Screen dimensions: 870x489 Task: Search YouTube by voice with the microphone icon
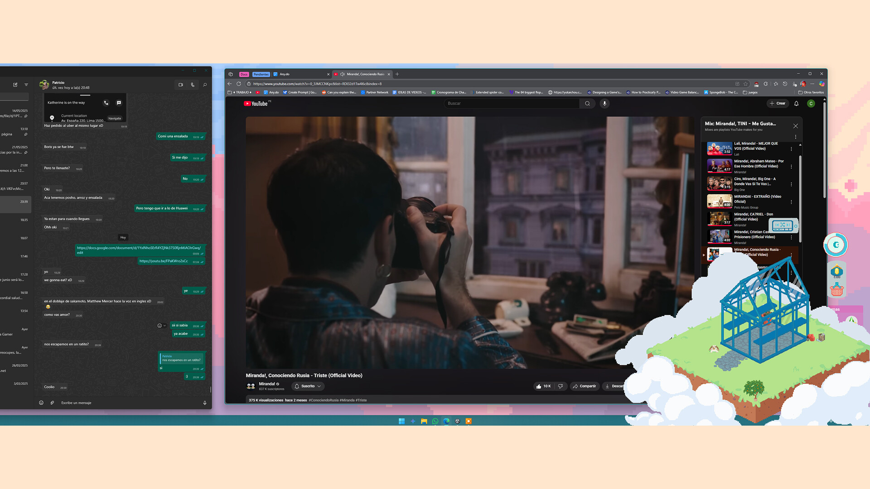coord(604,104)
